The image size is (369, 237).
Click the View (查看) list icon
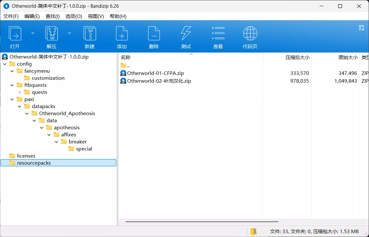click(x=218, y=33)
